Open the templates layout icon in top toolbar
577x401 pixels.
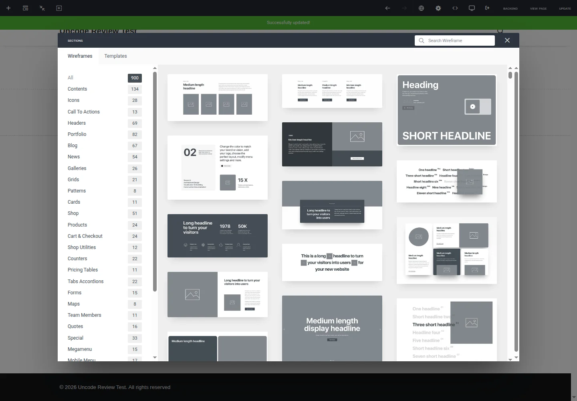(25, 8)
